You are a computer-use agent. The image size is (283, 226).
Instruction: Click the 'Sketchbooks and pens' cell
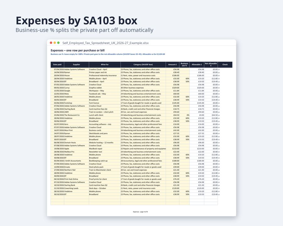[x=105, y=133]
